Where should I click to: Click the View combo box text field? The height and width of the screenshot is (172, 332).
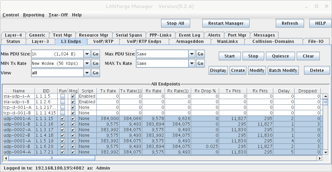(x=57, y=73)
